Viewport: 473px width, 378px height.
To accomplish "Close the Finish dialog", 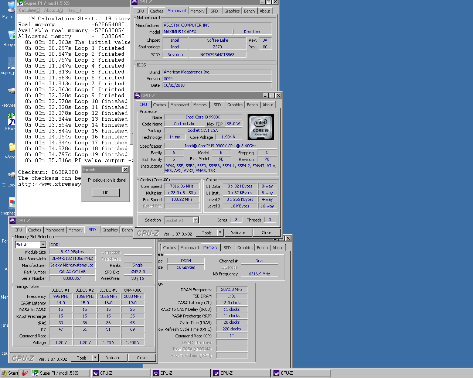I will point(125,170).
